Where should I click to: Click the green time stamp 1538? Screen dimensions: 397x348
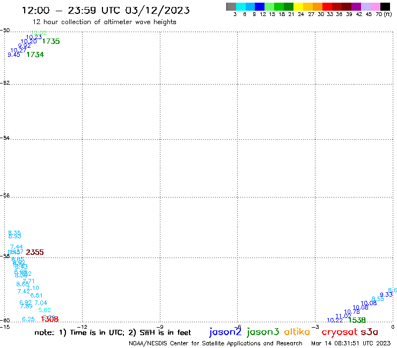(x=357, y=320)
